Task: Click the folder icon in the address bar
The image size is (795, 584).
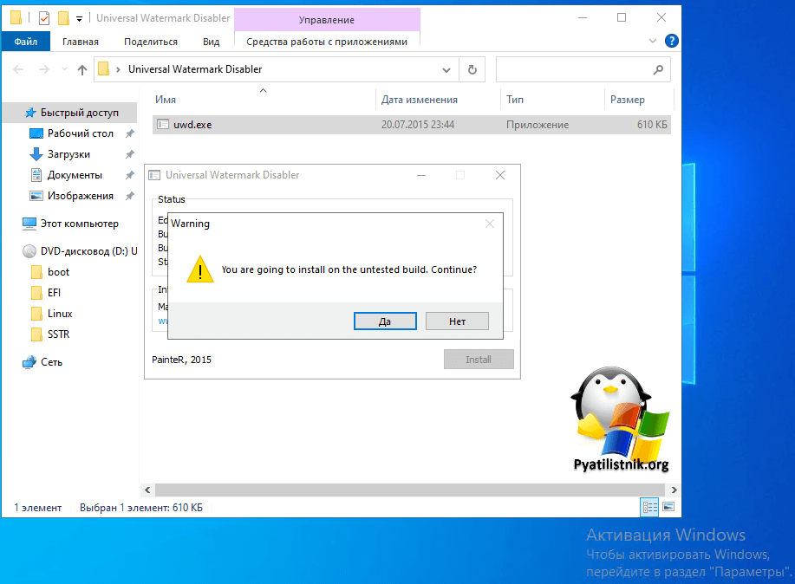Action: coord(104,69)
